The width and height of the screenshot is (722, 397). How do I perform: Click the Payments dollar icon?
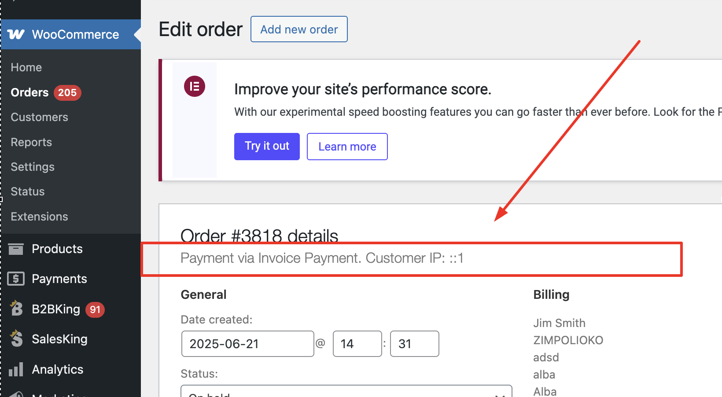click(x=16, y=279)
